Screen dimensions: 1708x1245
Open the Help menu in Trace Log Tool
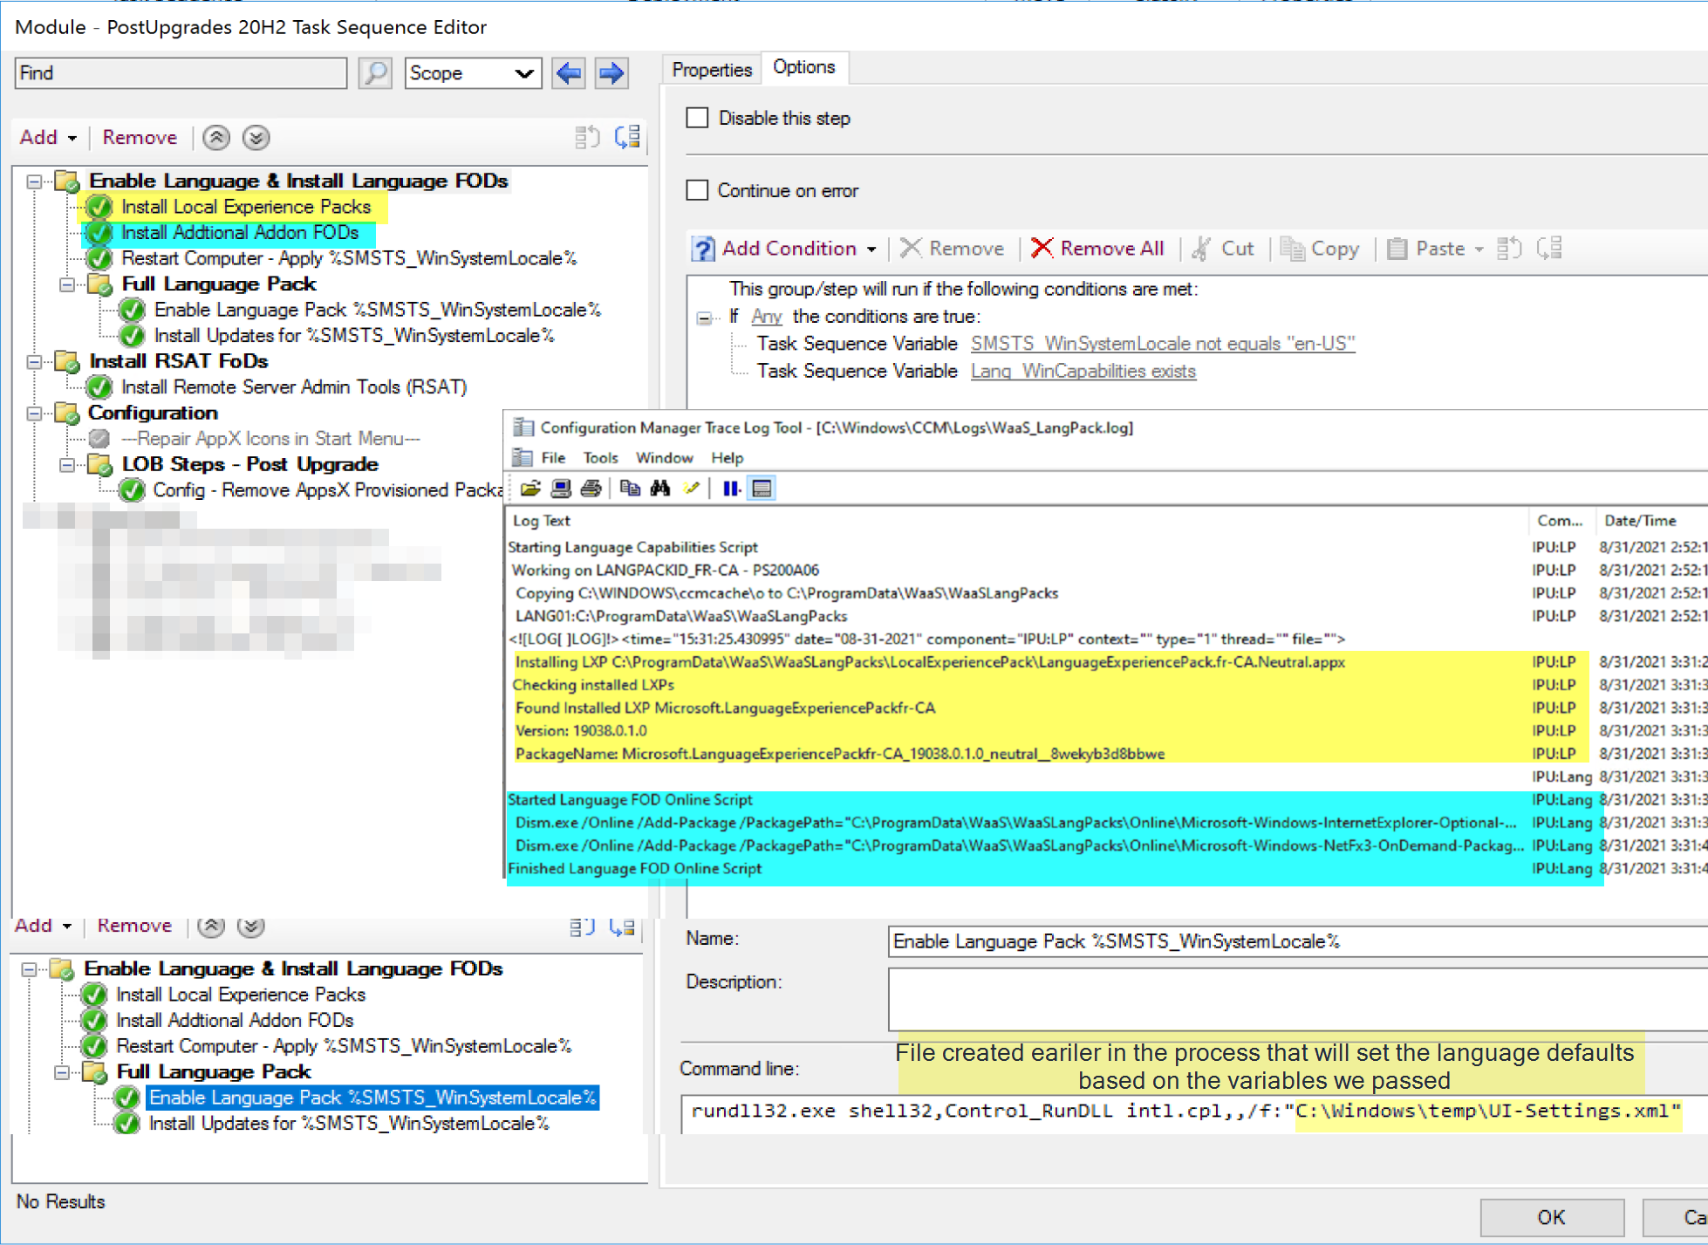727,458
